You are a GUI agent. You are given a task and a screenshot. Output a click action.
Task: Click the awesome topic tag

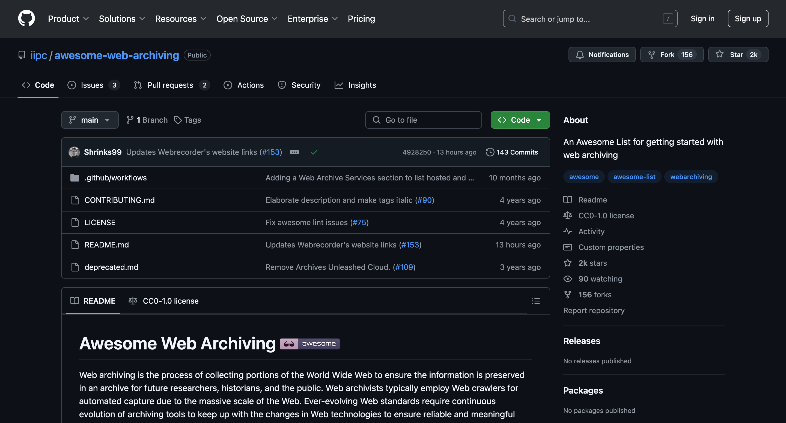[x=584, y=177]
